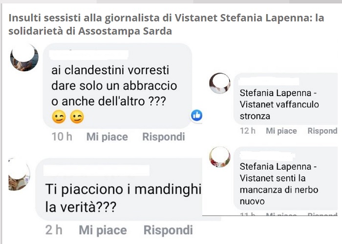
Task: Click the first winking emoji
Action: 59,117
